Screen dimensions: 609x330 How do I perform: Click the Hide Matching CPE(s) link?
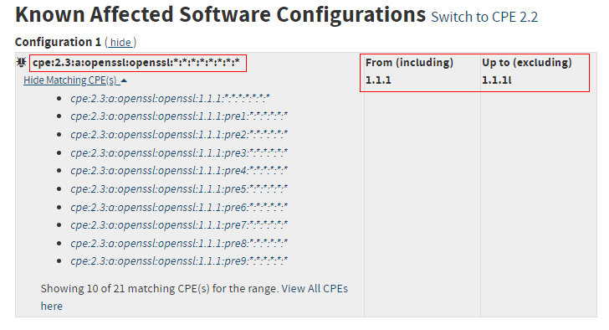coord(70,80)
